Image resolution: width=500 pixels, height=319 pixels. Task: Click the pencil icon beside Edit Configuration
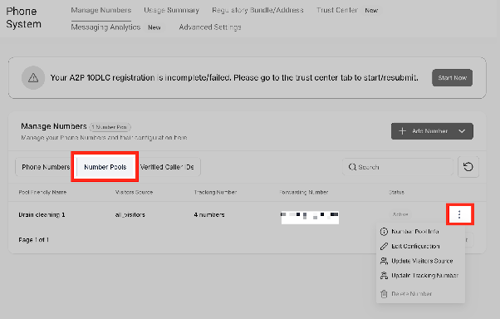tap(384, 246)
